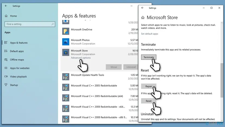Click the Visual C++ 2008 Redistributable x64 icon
This screenshot has height=127, width=225.
click(x=66, y=108)
